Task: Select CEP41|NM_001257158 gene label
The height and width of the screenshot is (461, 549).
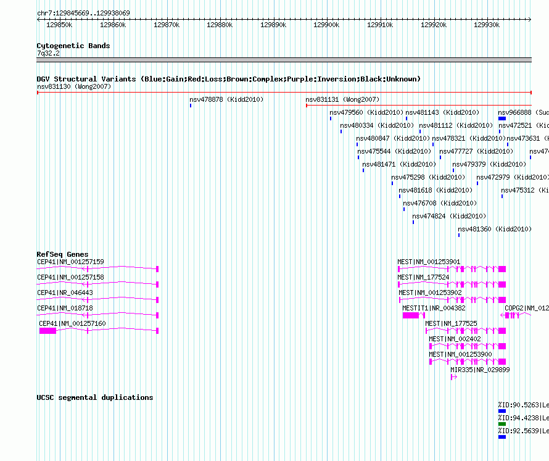Action: (70, 277)
